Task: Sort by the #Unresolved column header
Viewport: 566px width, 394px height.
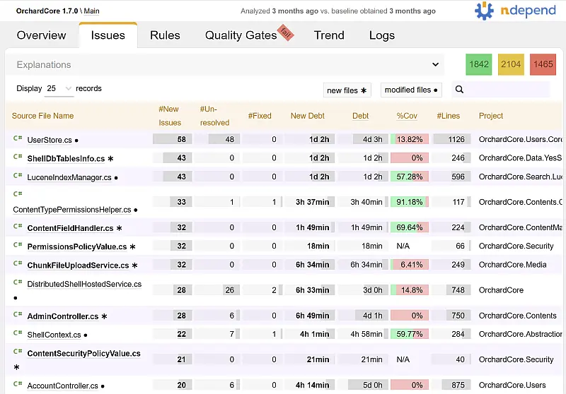Action: tap(215, 116)
